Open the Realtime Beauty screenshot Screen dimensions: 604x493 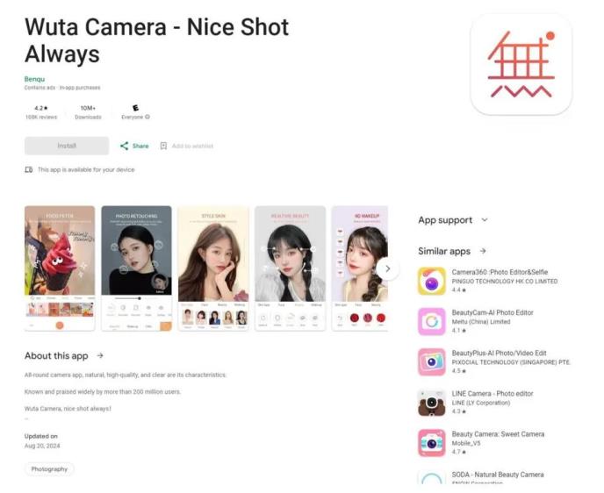pos(290,268)
